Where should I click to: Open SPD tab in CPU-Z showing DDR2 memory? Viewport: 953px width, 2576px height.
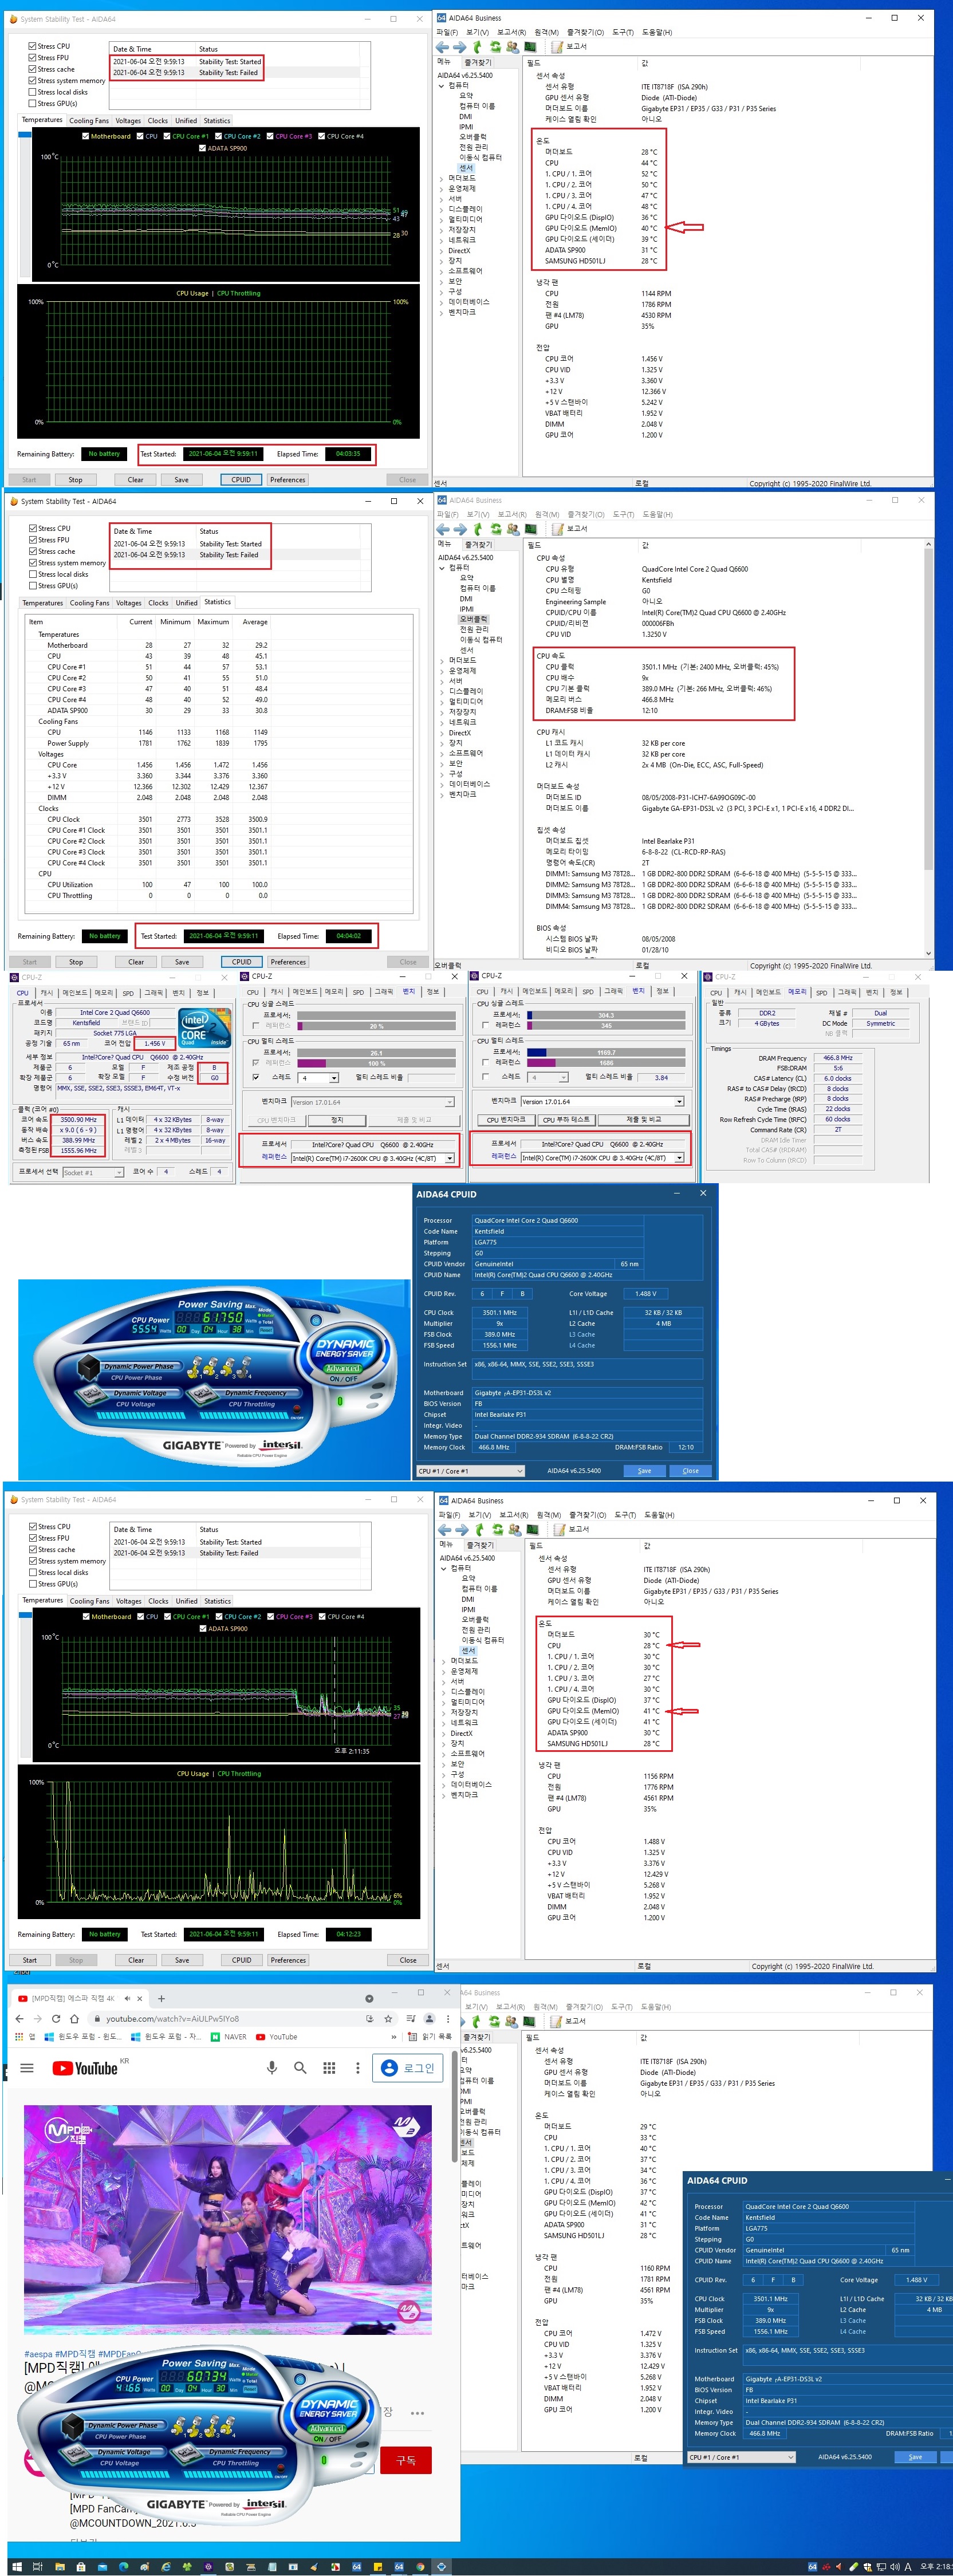pyautogui.click(x=821, y=993)
